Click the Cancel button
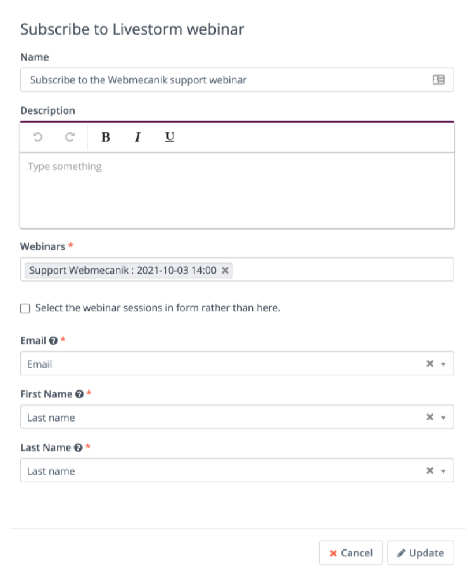This screenshot has width=468, height=576. (351, 552)
